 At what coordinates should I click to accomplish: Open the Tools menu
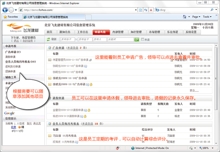pyautogui.click(x=207, y=17)
